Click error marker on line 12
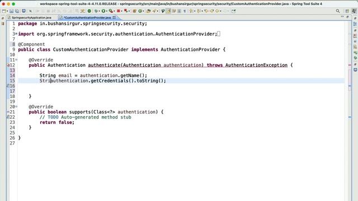The height and width of the screenshot is (201, 358). [x=8, y=65]
